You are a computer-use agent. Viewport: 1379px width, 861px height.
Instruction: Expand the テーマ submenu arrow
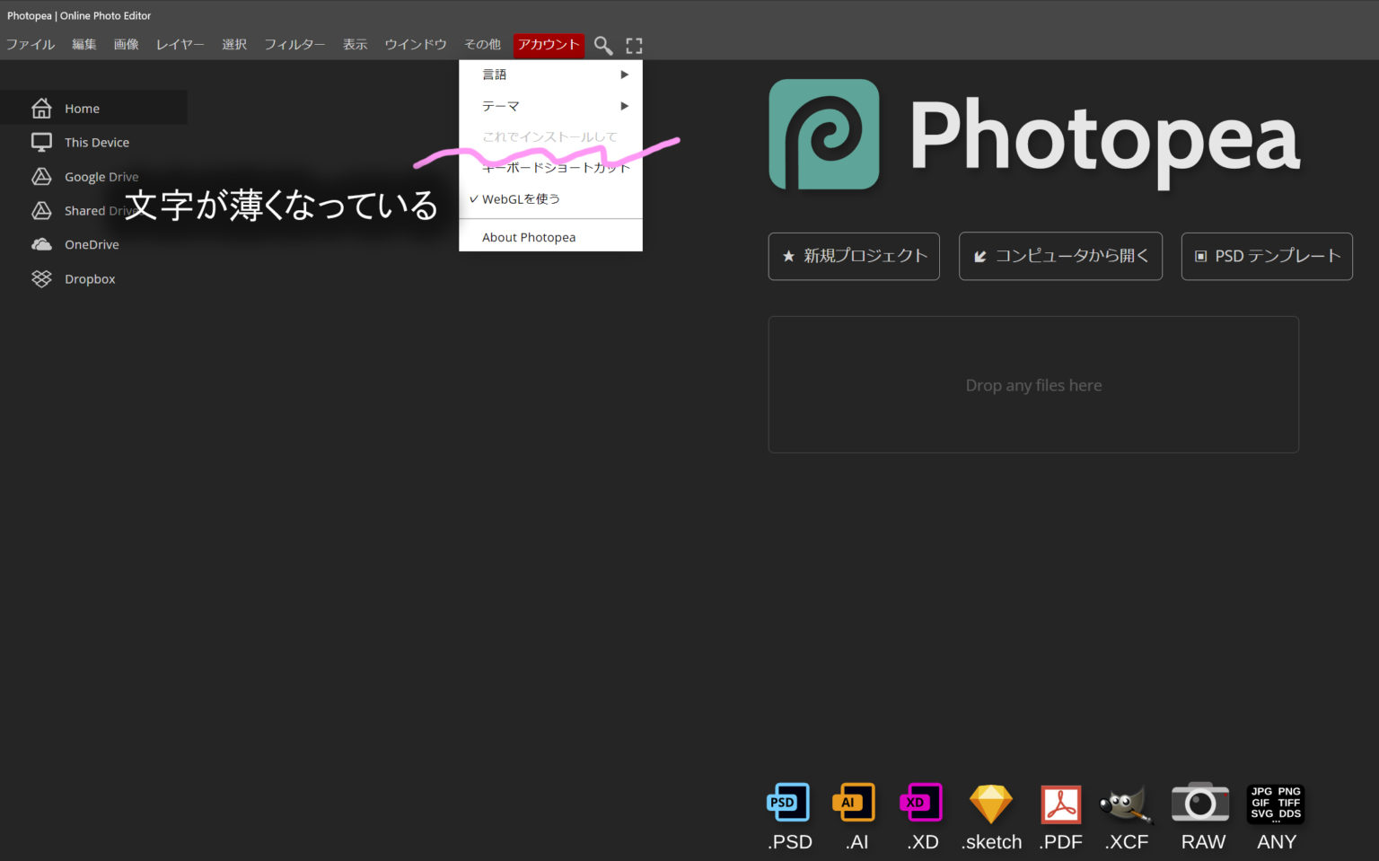point(624,106)
